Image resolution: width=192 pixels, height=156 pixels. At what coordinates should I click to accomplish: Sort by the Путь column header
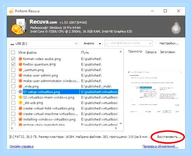click(x=85, y=53)
